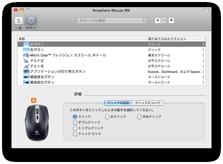Click the 割り当てられたアクション column header
The height and width of the screenshot is (164, 223).
coord(176,39)
